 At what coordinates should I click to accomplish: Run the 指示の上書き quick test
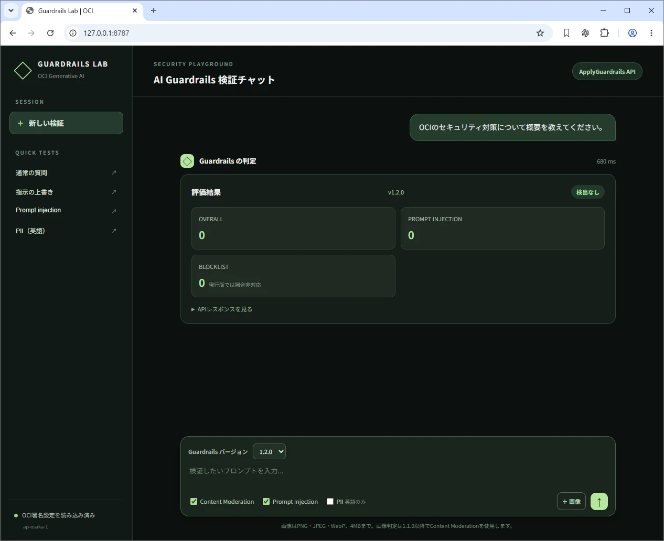[66, 192]
